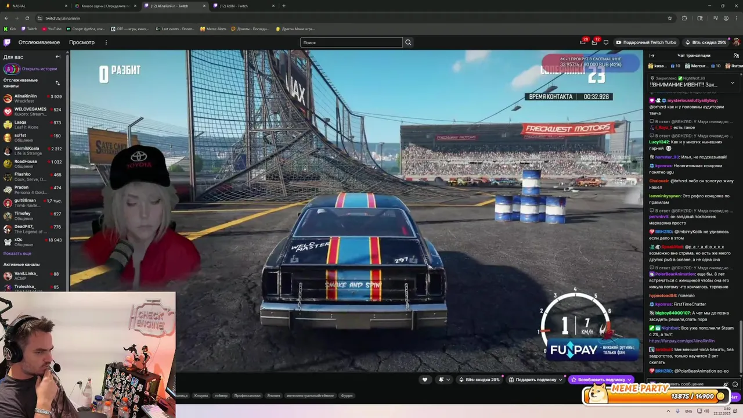
Task: Open Chrome extensions puzzle icon
Action: click(x=684, y=18)
